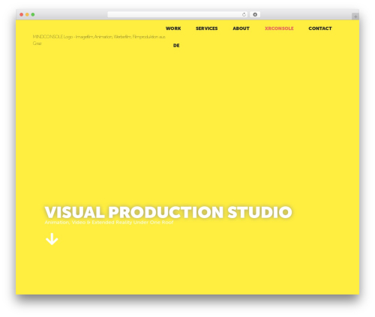Open the WORK menu item
This screenshot has width=375, height=317.
pyautogui.click(x=173, y=28)
